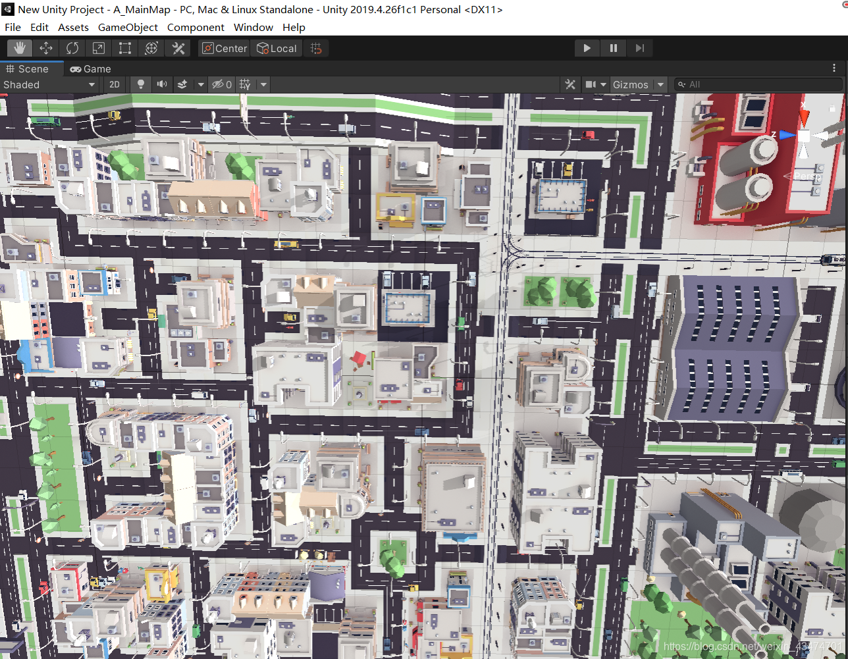Image resolution: width=848 pixels, height=659 pixels.
Task: Expand camera settings dropdown arrow
Action: click(x=603, y=85)
